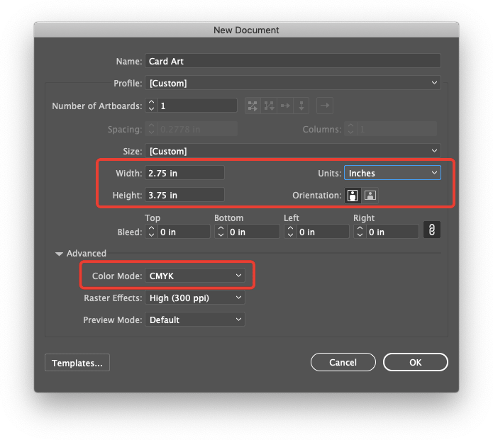Collapse the Advanced section
Viewport: 493px width, 440px height.
click(x=59, y=254)
